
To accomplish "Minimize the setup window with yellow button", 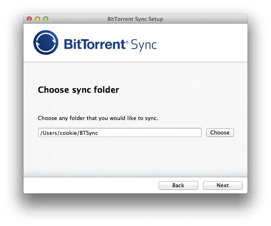I will (x=37, y=19).
